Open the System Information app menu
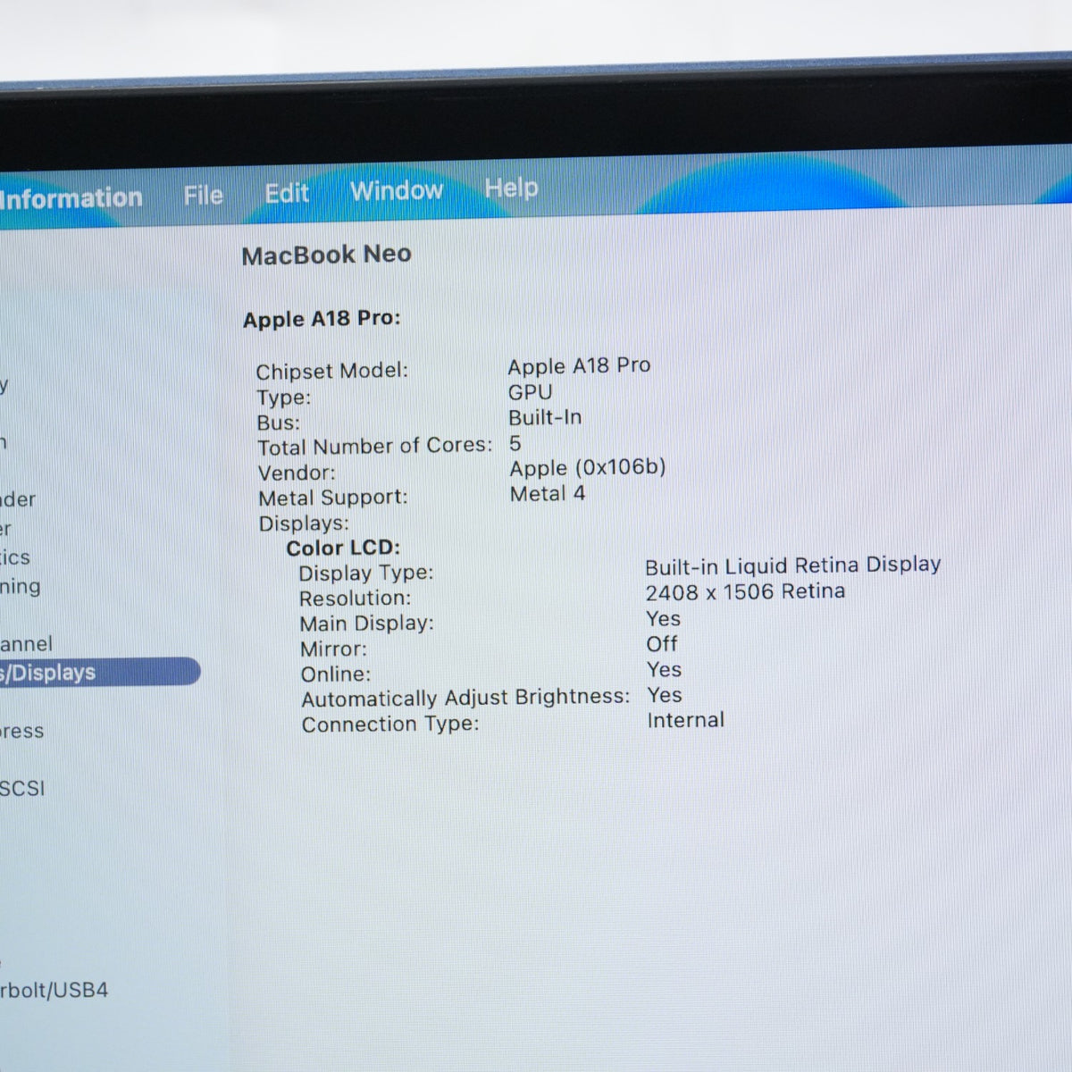Screen dimensions: 1072x1072 (71, 197)
